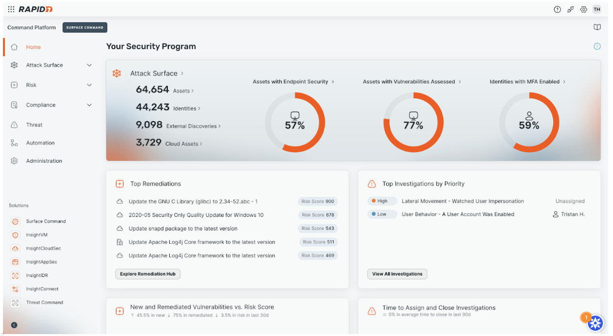Go to Threat in the sidebar
Screen dimensions: 613x336
[x=34, y=125]
